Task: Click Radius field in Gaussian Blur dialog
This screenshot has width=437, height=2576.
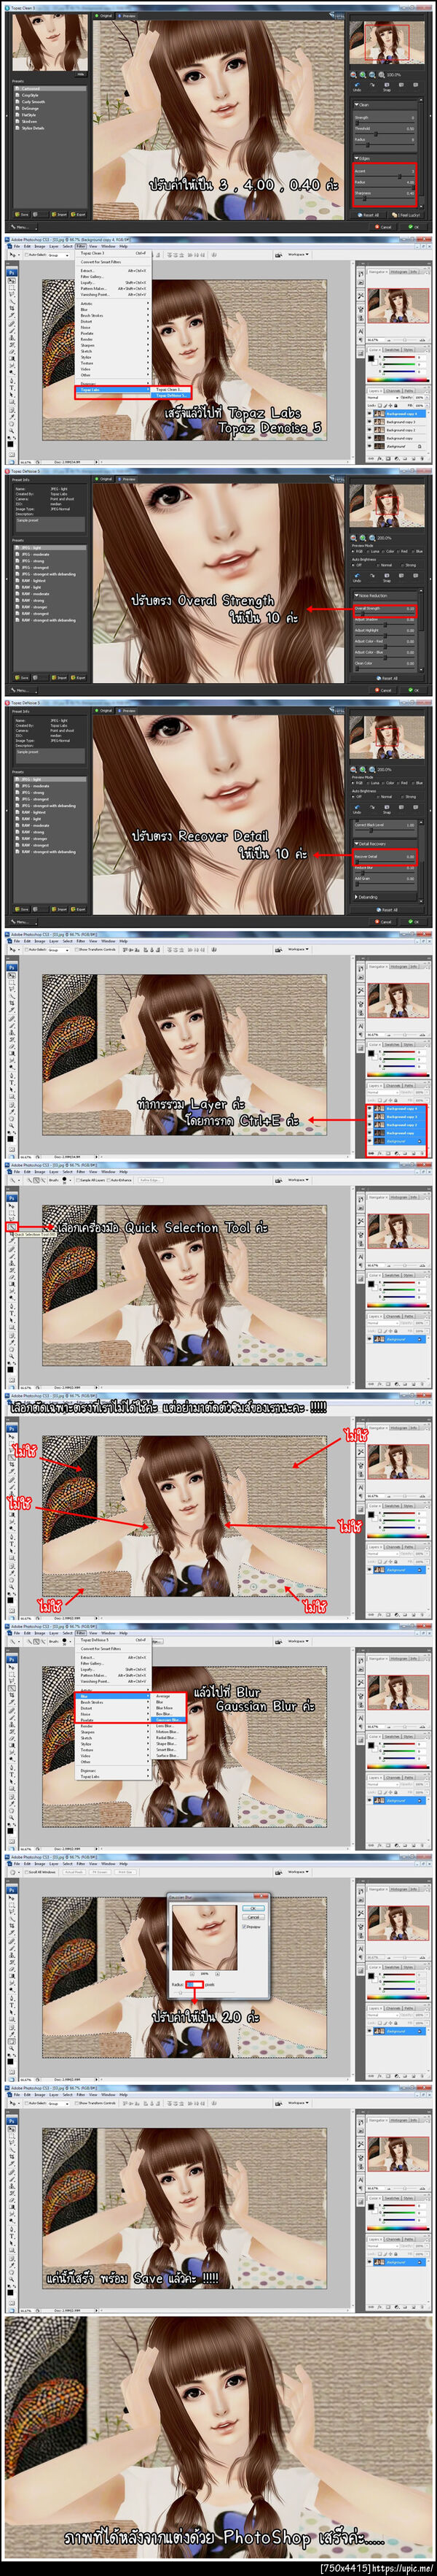Action: click(194, 1985)
